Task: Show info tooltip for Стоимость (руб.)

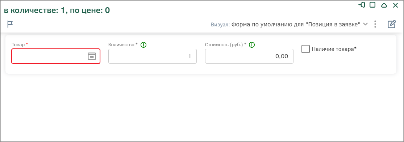Action: pyautogui.click(x=252, y=45)
